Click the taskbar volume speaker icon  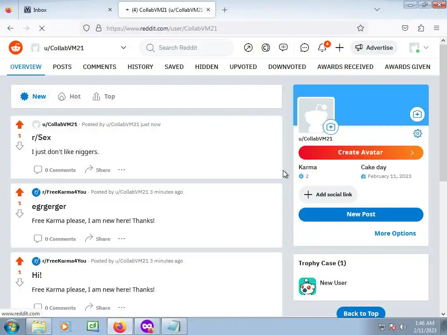(x=403, y=327)
